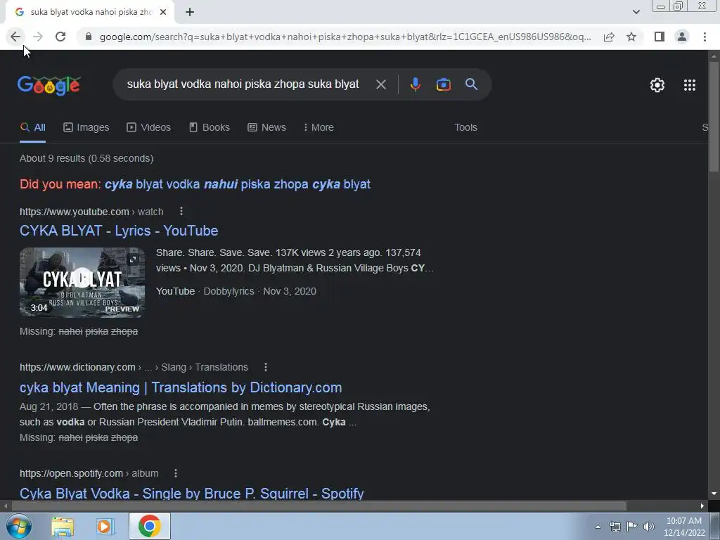The width and height of the screenshot is (720, 540).
Task: Open Chrome's three-dot menu
Action: pos(705,37)
